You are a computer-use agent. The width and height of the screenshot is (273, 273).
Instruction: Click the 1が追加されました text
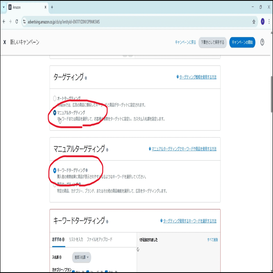point(148,240)
